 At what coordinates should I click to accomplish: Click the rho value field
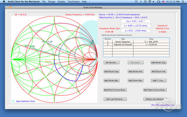click(x=136, y=21)
